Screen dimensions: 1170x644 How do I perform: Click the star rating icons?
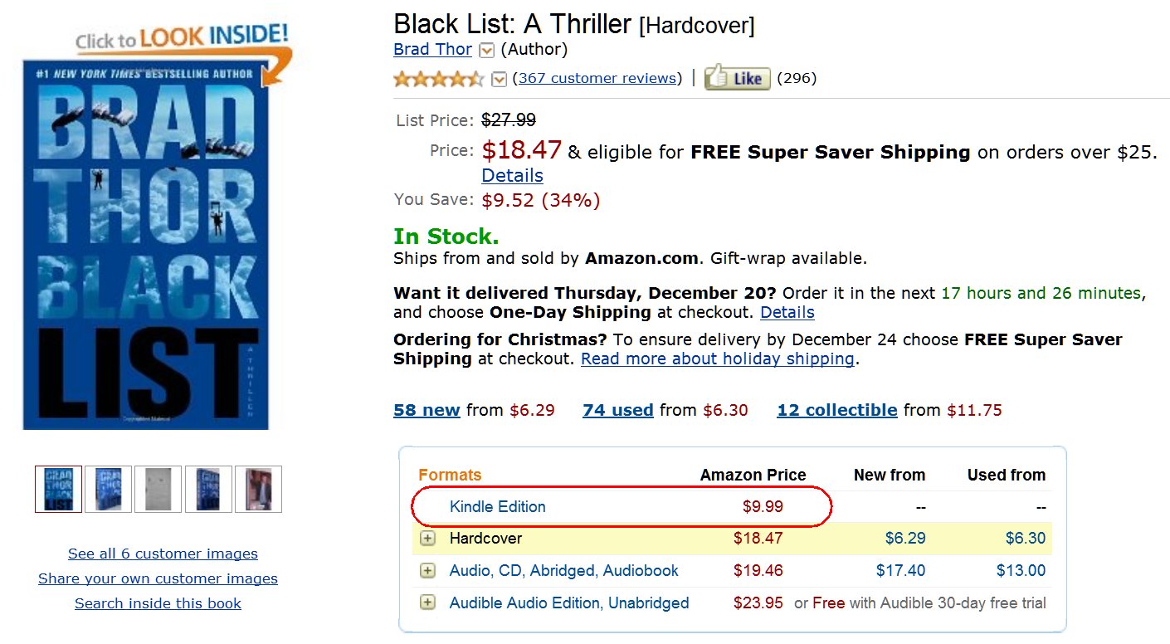click(x=438, y=79)
